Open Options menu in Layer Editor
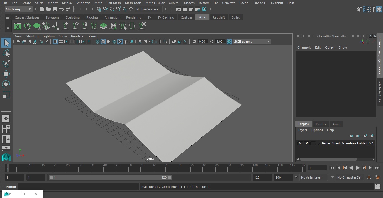The height and width of the screenshot is (198, 383). pos(317,130)
